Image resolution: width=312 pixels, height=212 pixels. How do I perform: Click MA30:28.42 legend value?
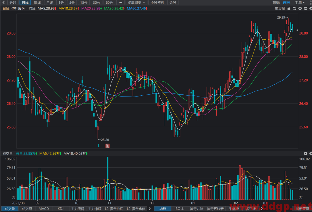(x=115, y=8)
